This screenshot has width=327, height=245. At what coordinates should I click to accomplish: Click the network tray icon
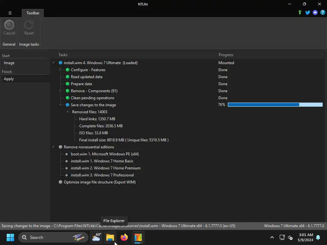282,237
